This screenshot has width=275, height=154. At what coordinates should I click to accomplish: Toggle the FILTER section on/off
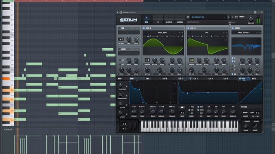point(233,28)
